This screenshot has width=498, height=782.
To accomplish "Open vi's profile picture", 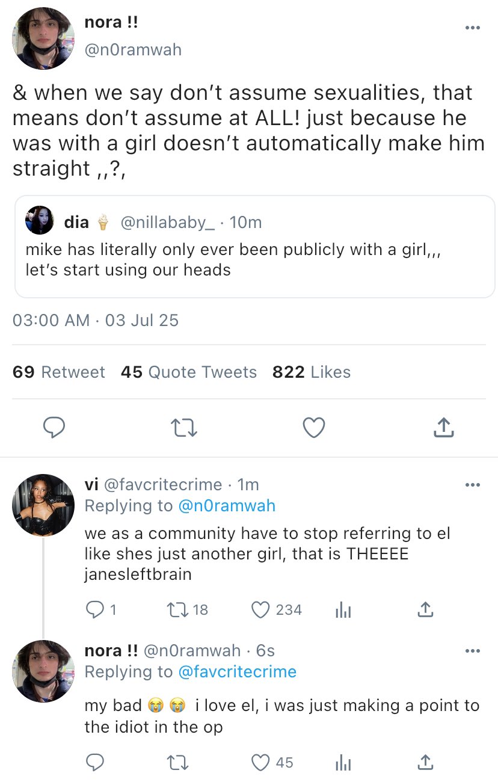I will pyautogui.click(x=43, y=505).
